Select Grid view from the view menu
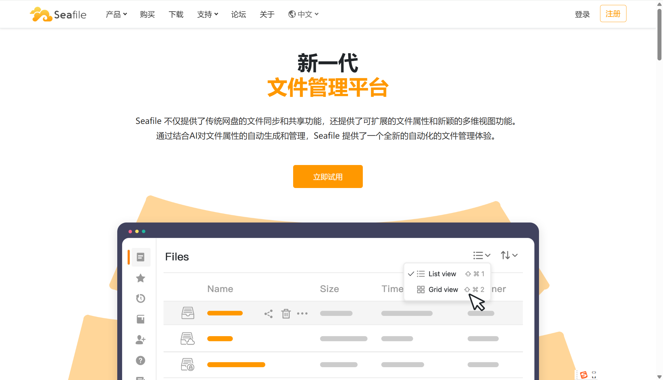The image size is (663, 380). tap(443, 289)
